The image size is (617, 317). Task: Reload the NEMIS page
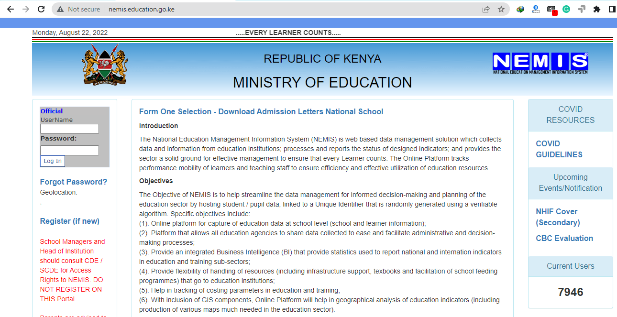click(x=41, y=9)
